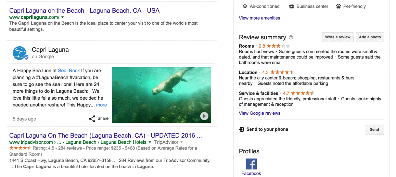This screenshot has height=177, width=396.
Task: Open the gray TripAdvisor dropdown arrow
Action: [181, 142]
